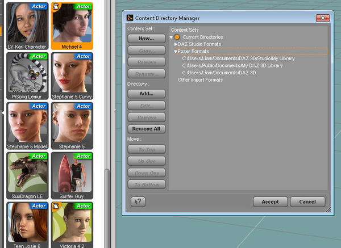Click the To Bottom move button
Viewport: 341px width, 248px height.
(147, 184)
